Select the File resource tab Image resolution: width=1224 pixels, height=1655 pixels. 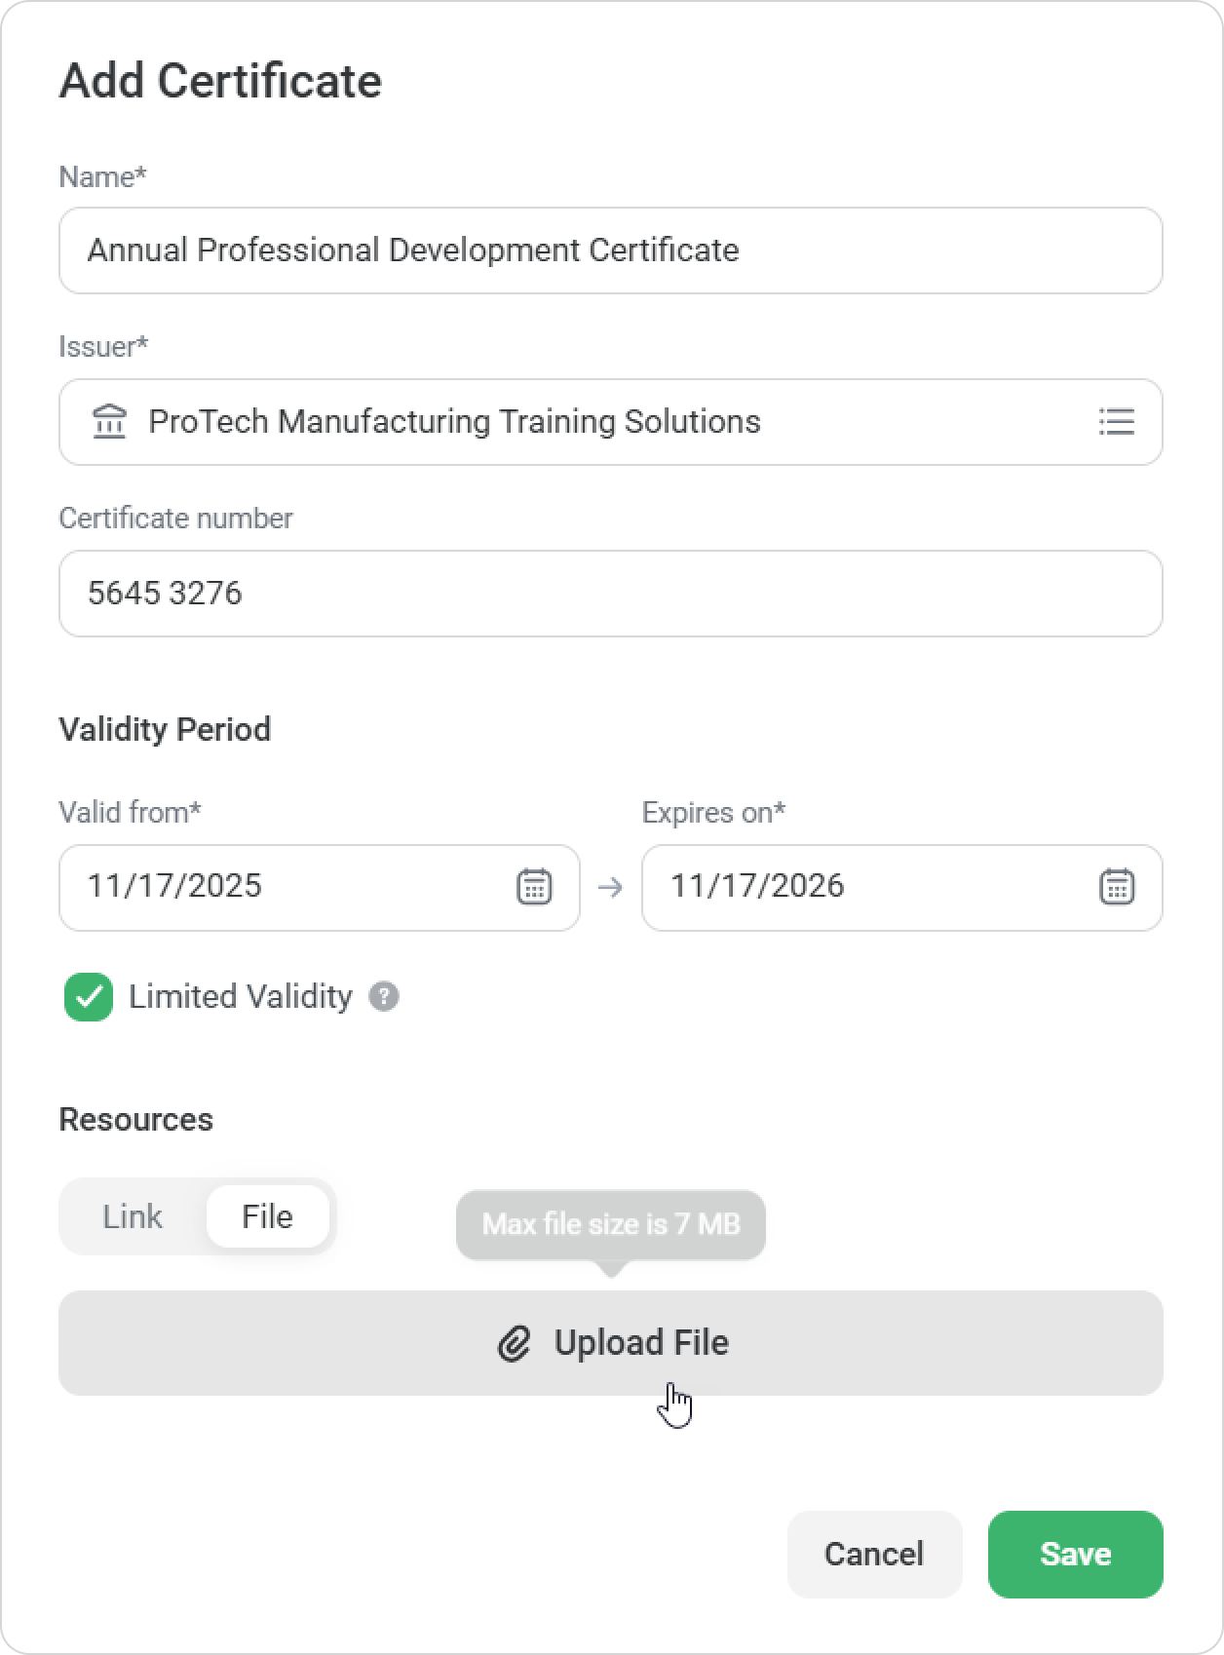pyautogui.click(x=267, y=1216)
